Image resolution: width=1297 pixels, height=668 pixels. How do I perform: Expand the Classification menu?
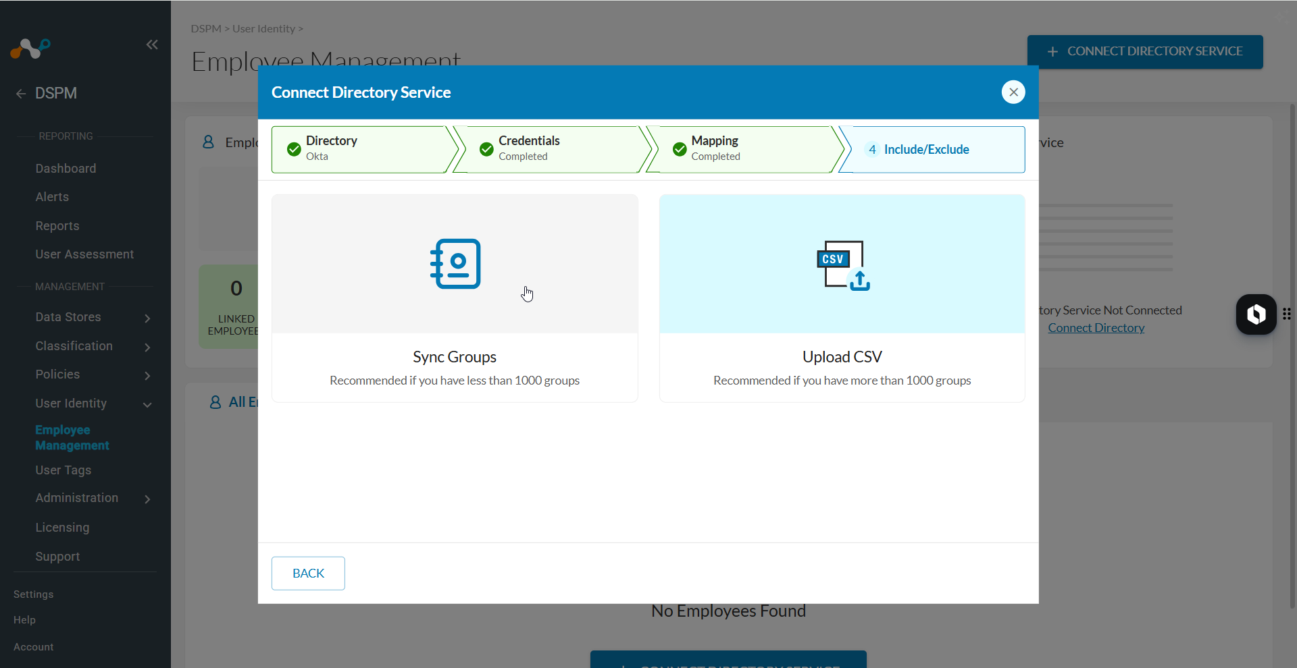(147, 347)
